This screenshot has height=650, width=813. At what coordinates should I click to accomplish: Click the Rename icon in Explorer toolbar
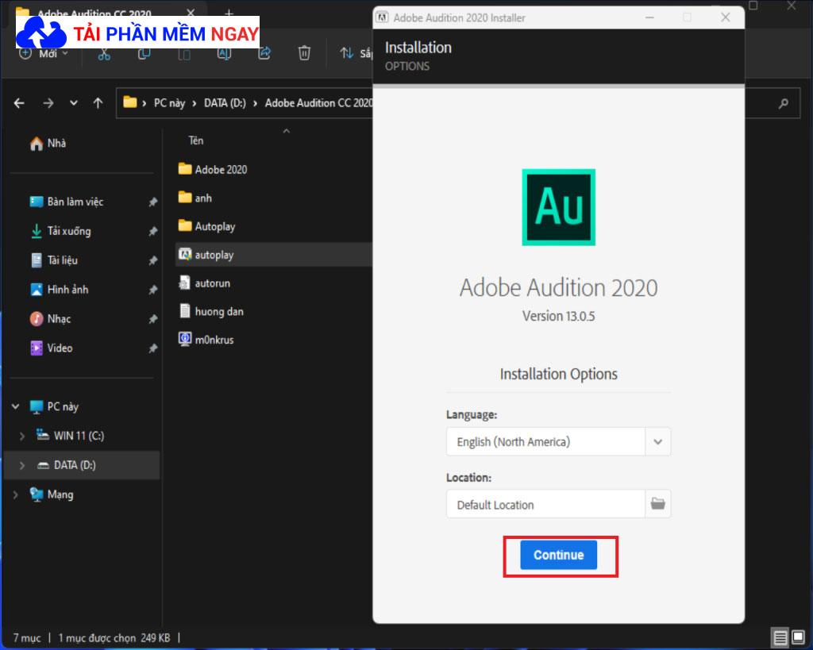click(224, 53)
